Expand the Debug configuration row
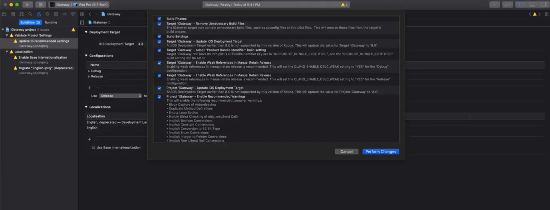This screenshot has width=550, height=210. click(89, 71)
